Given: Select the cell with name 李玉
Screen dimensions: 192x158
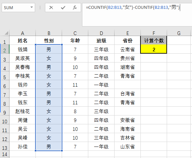Looking at the screenshot, I should (23, 94).
